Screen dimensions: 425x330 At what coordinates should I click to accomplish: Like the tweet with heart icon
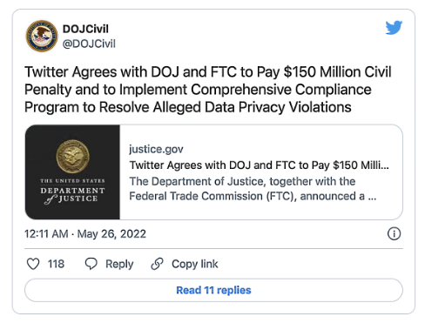coord(33,264)
